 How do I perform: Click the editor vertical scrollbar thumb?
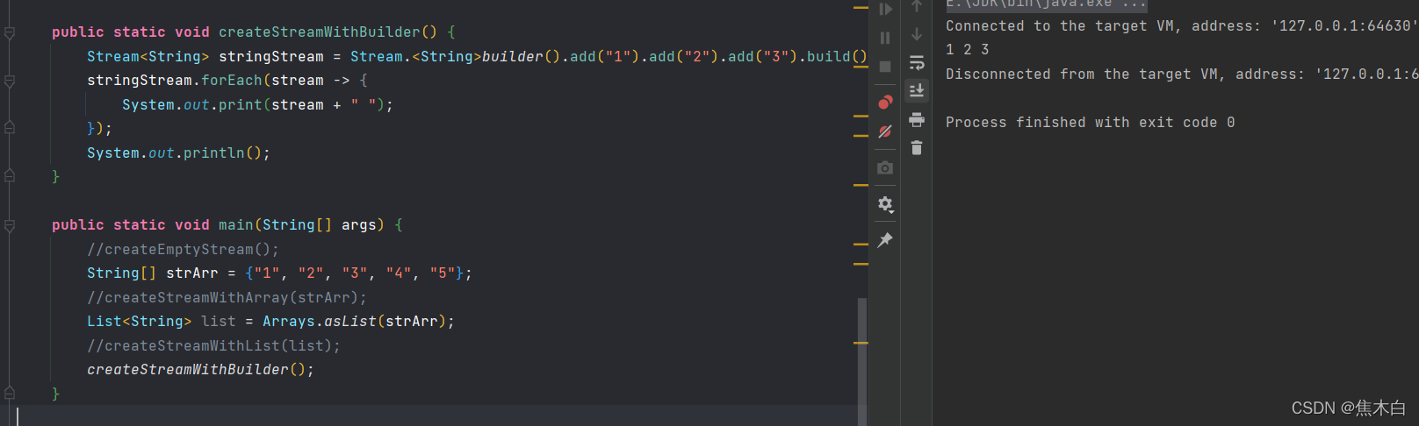pos(862,361)
